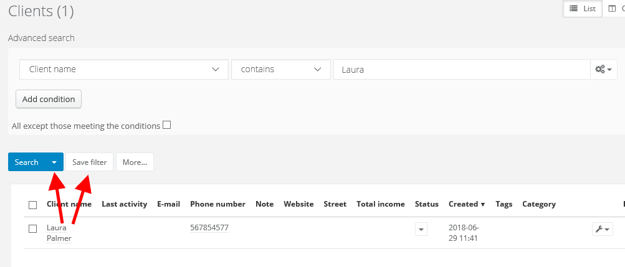Image resolution: width=625 pixels, height=267 pixels.
Task: Open the More... menu
Action: tap(135, 162)
